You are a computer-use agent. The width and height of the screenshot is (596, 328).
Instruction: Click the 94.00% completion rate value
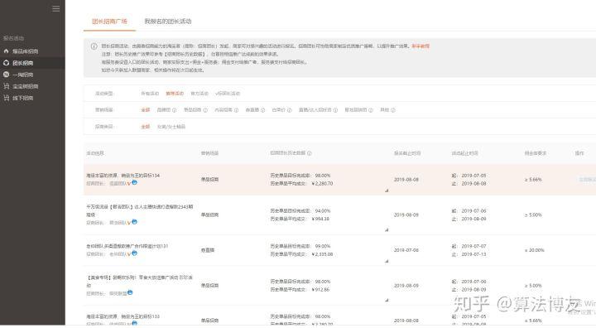click(x=323, y=211)
